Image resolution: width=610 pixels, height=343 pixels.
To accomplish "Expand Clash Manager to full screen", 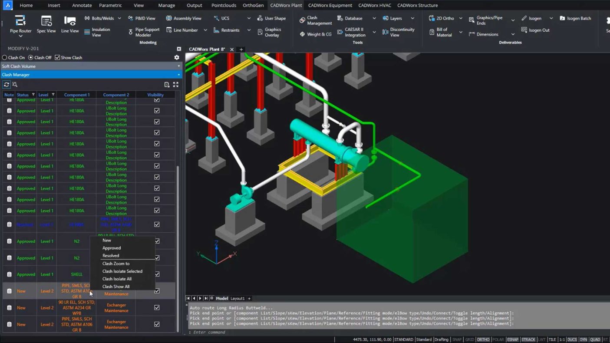I will pyautogui.click(x=176, y=85).
